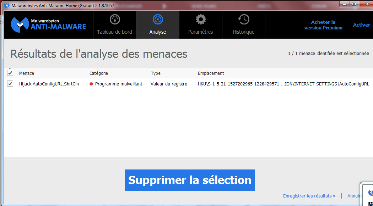
Task: Click the red Programme malveillant category dot
Action: click(x=91, y=84)
